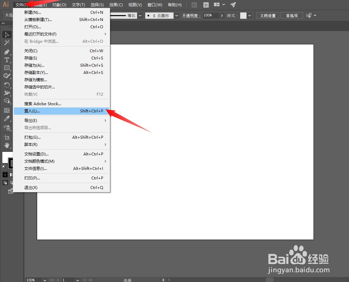Select the Shaper tool
This screenshot has width=349, height=282.
(7, 76)
